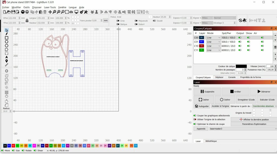Disable output for layer C00
Viewport: 277px width, 154px height.
(240, 38)
